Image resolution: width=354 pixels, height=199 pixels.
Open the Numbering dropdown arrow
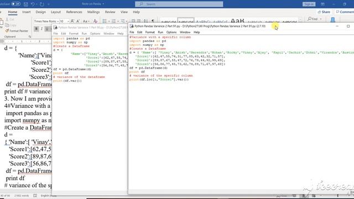point(118,21)
